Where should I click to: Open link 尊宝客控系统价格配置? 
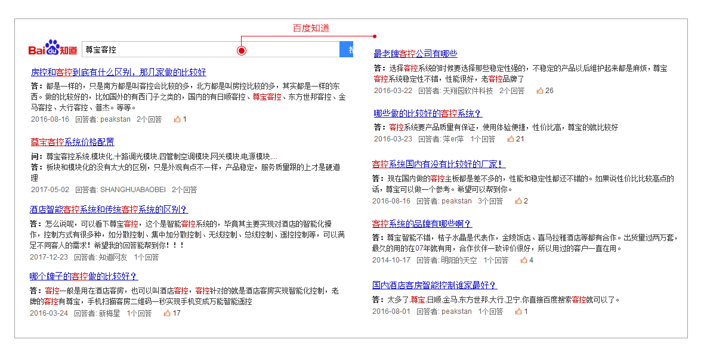click(x=72, y=142)
